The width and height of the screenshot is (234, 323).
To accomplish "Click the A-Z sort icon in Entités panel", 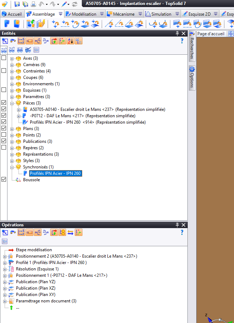I will [70, 41].
